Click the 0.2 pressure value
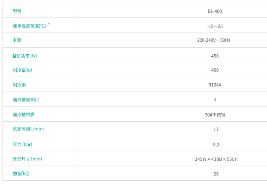 (215, 145)
